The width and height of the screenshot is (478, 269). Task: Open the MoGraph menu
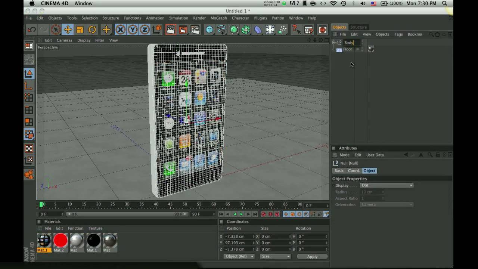coord(218,18)
